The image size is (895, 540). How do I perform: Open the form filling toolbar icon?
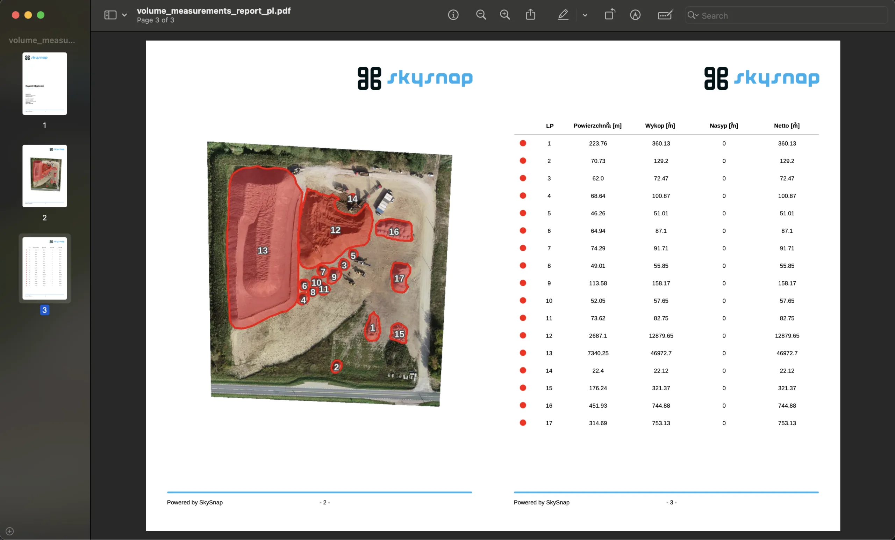(x=665, y=15)
